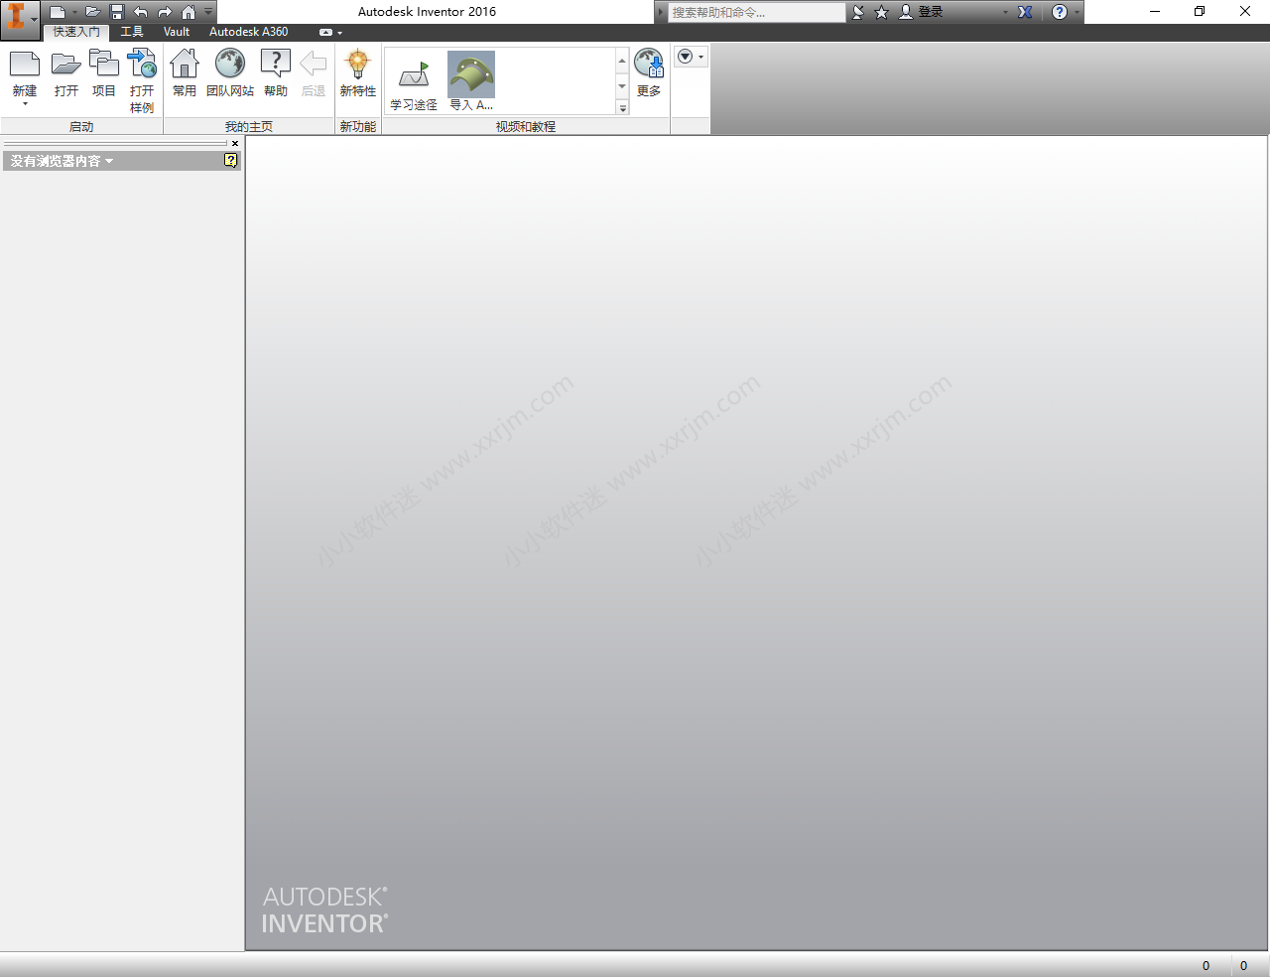Expand quick access toolbar customize arrow
Viewport: 1270px width, 977px height.
tap(208, 12)
